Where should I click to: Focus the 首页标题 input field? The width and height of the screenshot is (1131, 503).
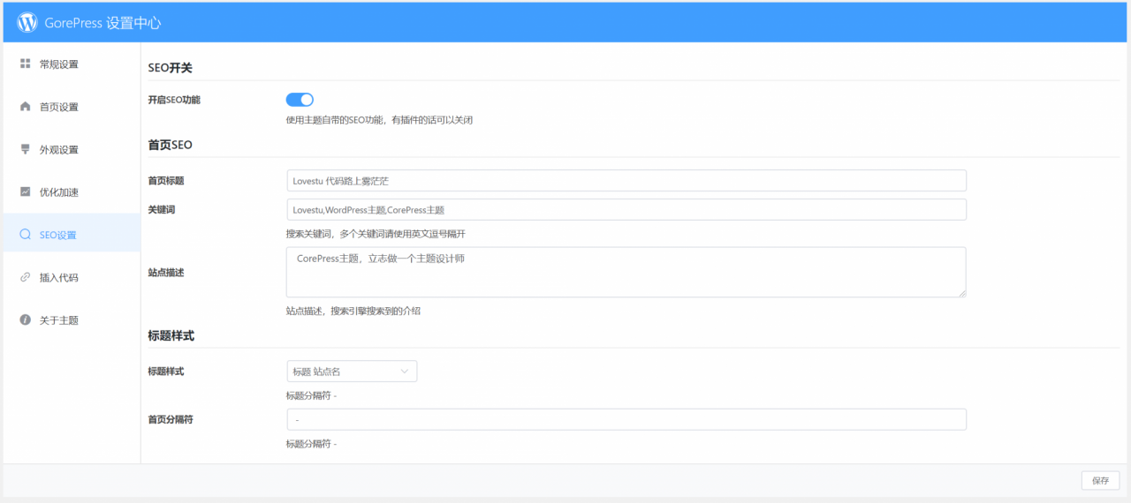point(626,181)
